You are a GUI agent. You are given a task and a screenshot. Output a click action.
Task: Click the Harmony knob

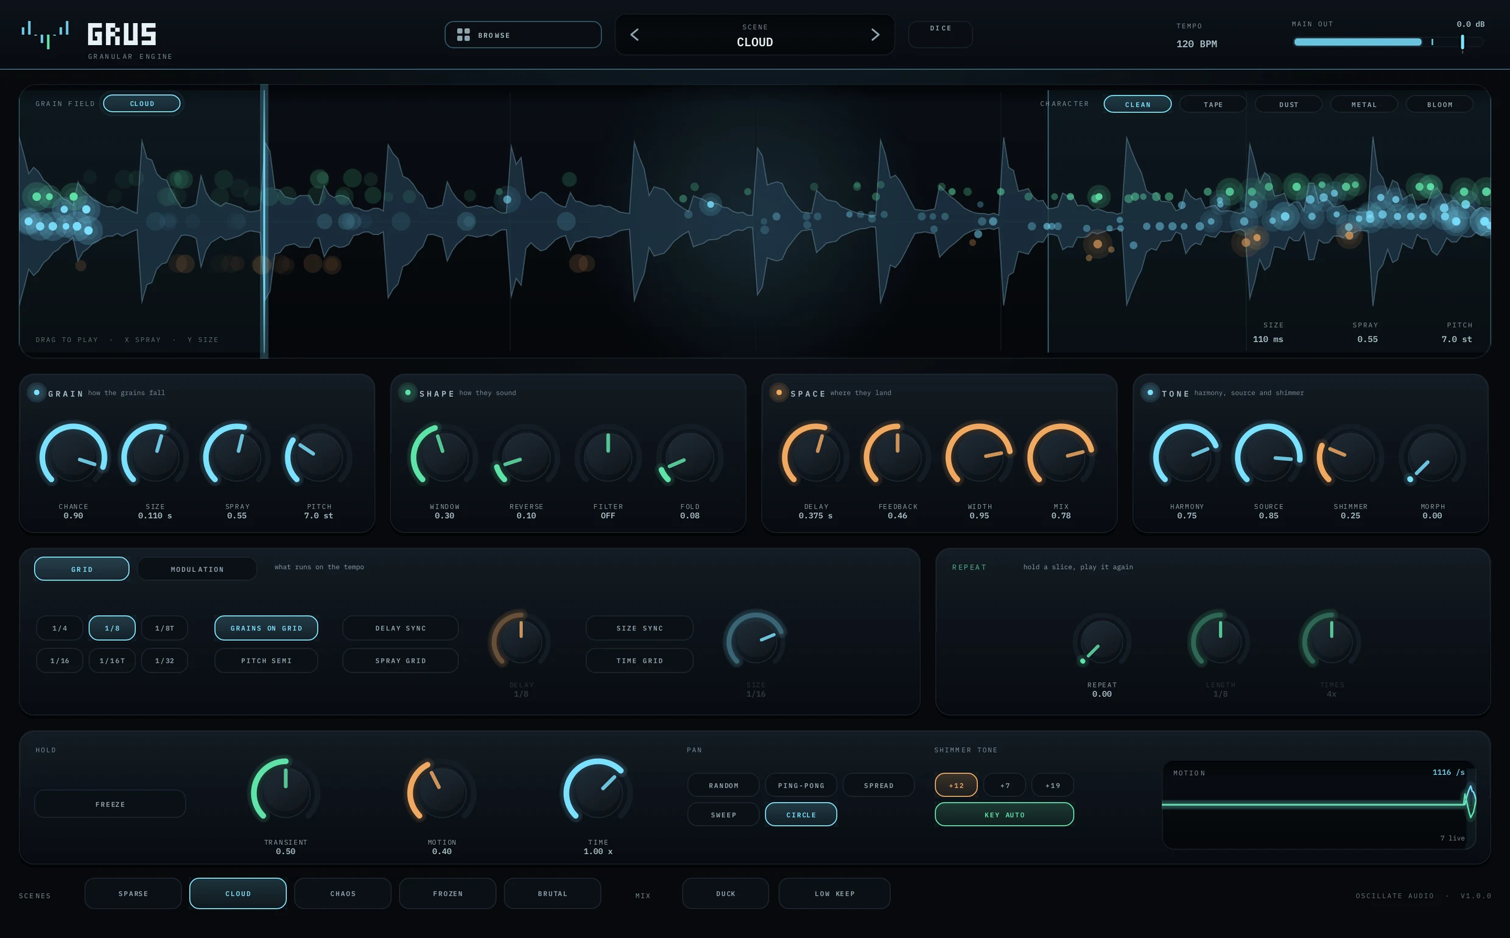[1187, 457]
